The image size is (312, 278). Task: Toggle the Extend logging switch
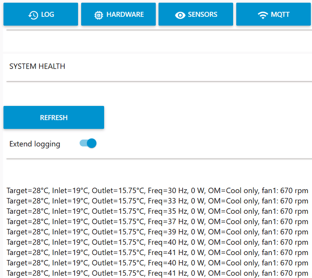88,143
